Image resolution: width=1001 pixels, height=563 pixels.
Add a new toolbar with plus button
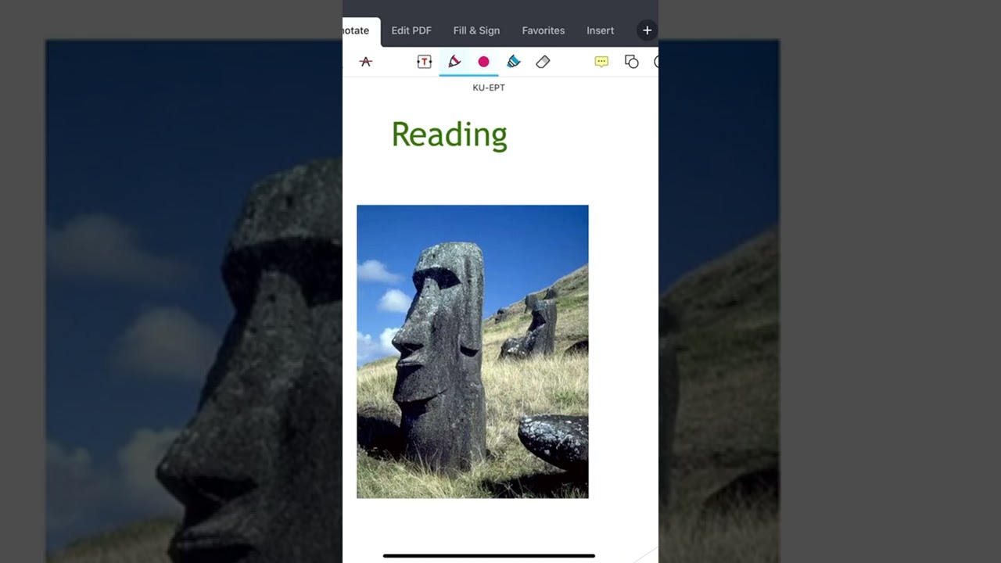pos(647,30)
